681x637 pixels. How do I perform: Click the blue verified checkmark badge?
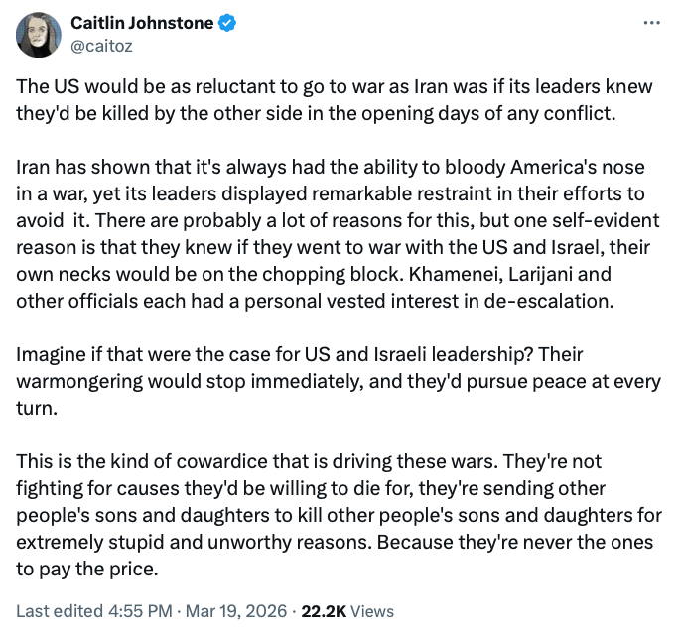[227, 23]
